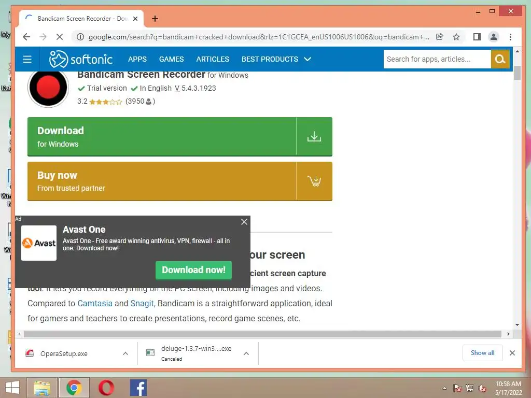Click the Chrome address bar URL
Image resolution: width=531 pixels, height=398 pixels.
click(x=259, y=37)
